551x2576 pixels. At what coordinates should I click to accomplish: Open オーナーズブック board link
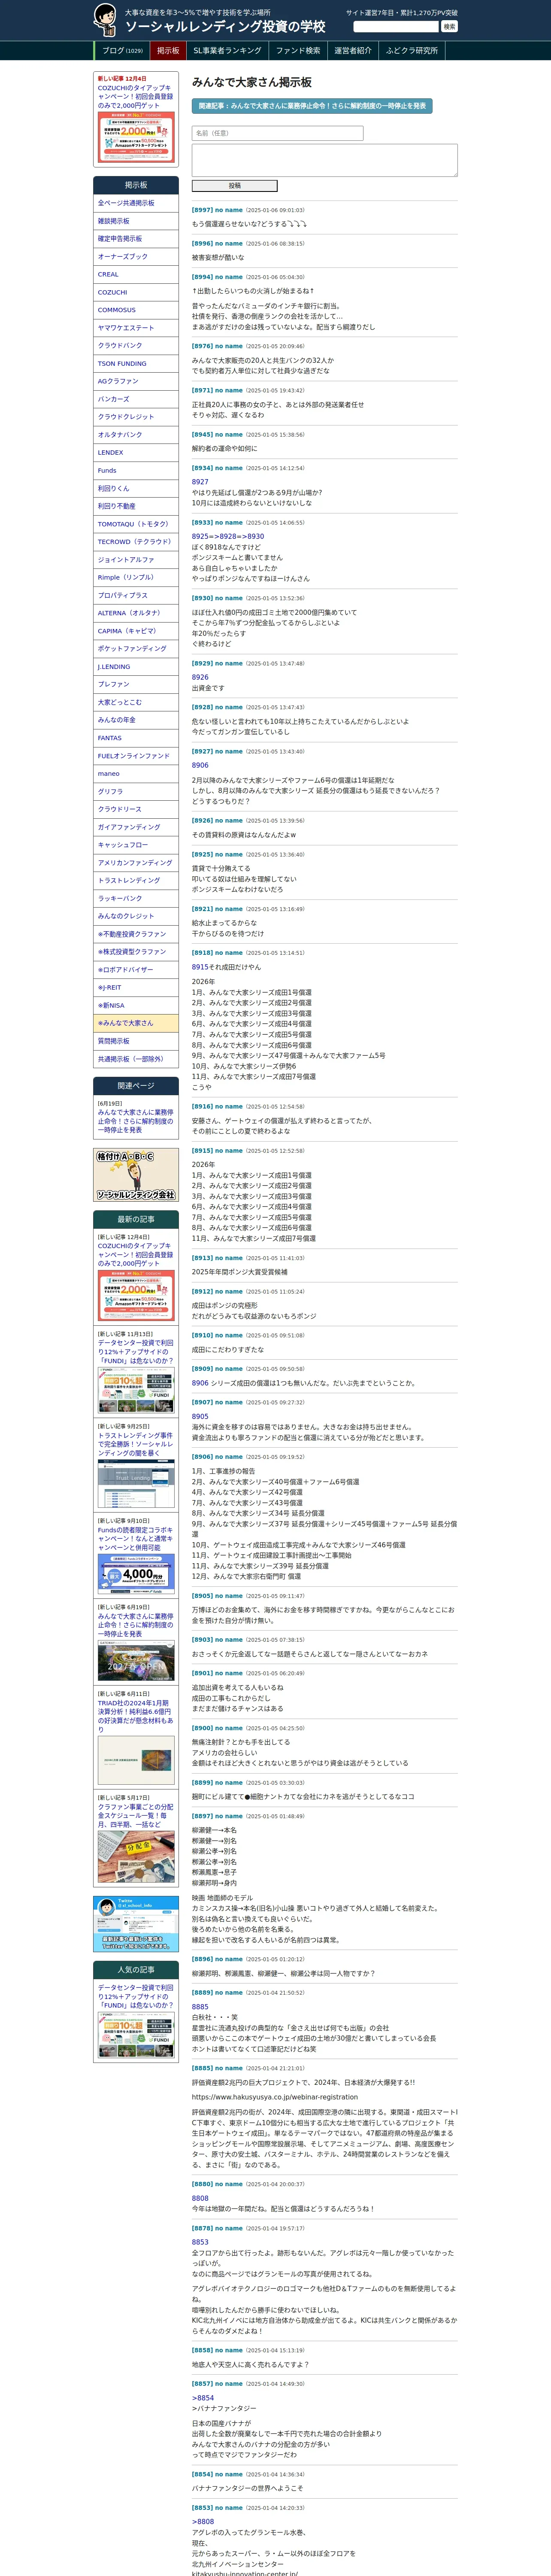click(136, 257)
